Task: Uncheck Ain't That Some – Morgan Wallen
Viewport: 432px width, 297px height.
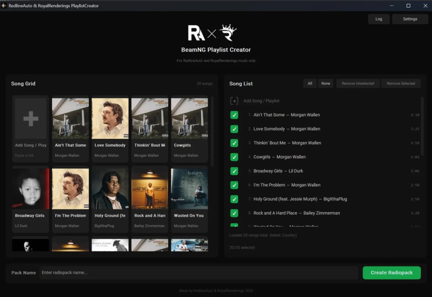Action: tap(234, 115)
